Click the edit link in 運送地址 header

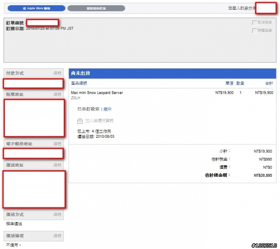click(57, 165)
